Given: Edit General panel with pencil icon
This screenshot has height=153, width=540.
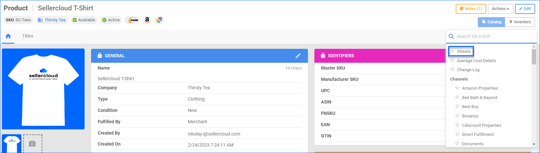Looking at the screenshot, I should [x=298, y=56].
